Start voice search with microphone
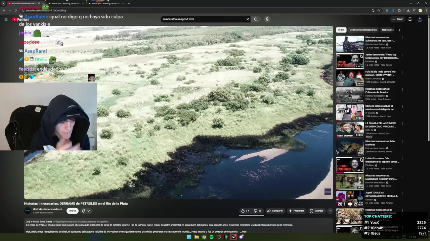Image resolution: width=430 pixels, height=241 pixels. coord(267,19)
